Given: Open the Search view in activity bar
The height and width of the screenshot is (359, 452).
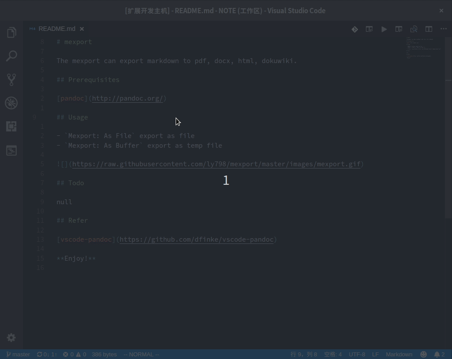Looking at the screenshot, I should [x=11, y=56].
